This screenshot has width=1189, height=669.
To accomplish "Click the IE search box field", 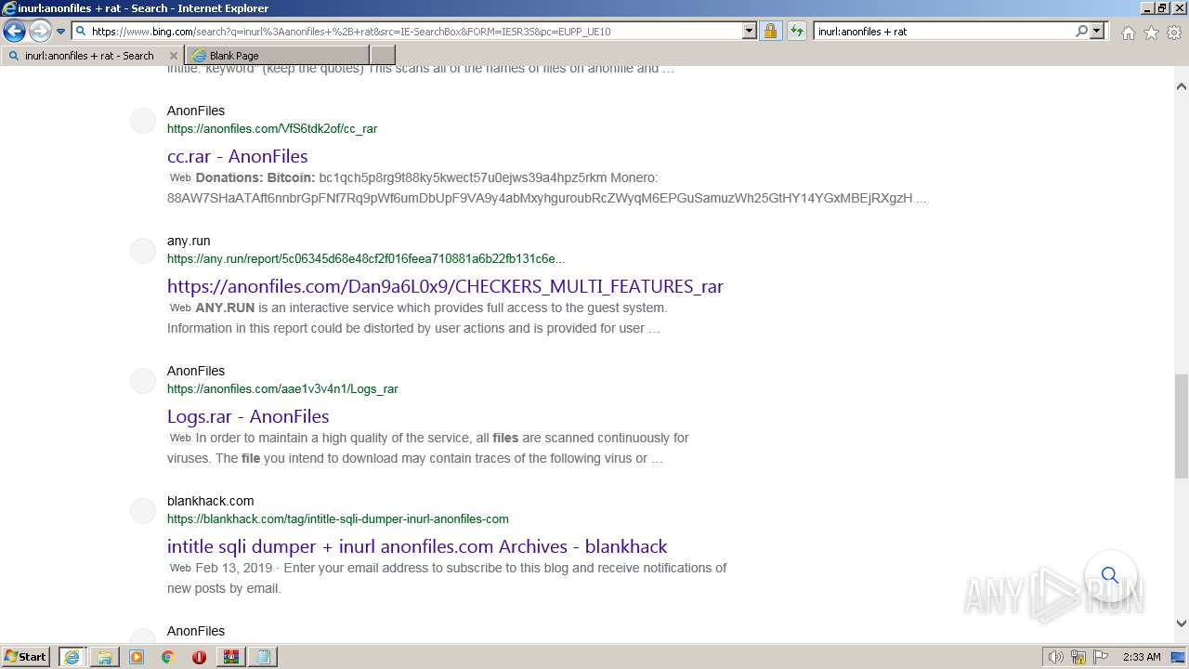I will point(944,31).
